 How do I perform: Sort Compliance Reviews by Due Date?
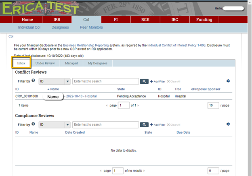(183, 133)
